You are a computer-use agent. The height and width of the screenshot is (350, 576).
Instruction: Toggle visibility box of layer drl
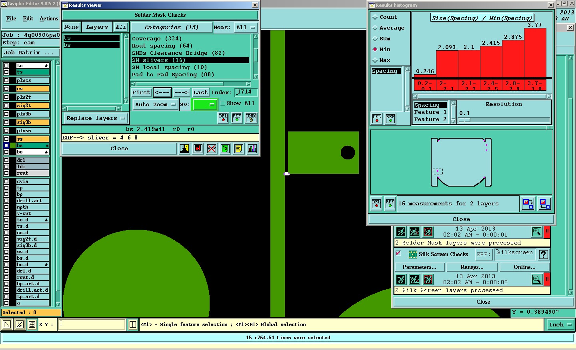[6, 160]
